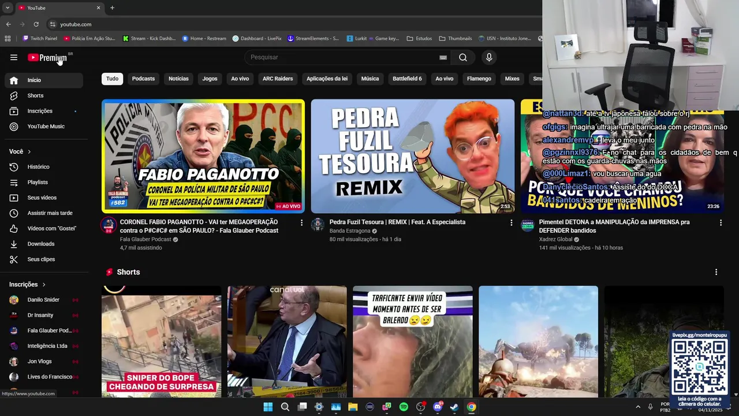Select the Podcasts filter chip
Image resolution: width=739 pixels, height=416 pixels.
143,79
